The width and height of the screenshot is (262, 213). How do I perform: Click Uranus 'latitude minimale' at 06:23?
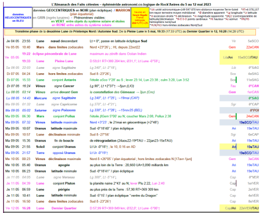(64, 171)
